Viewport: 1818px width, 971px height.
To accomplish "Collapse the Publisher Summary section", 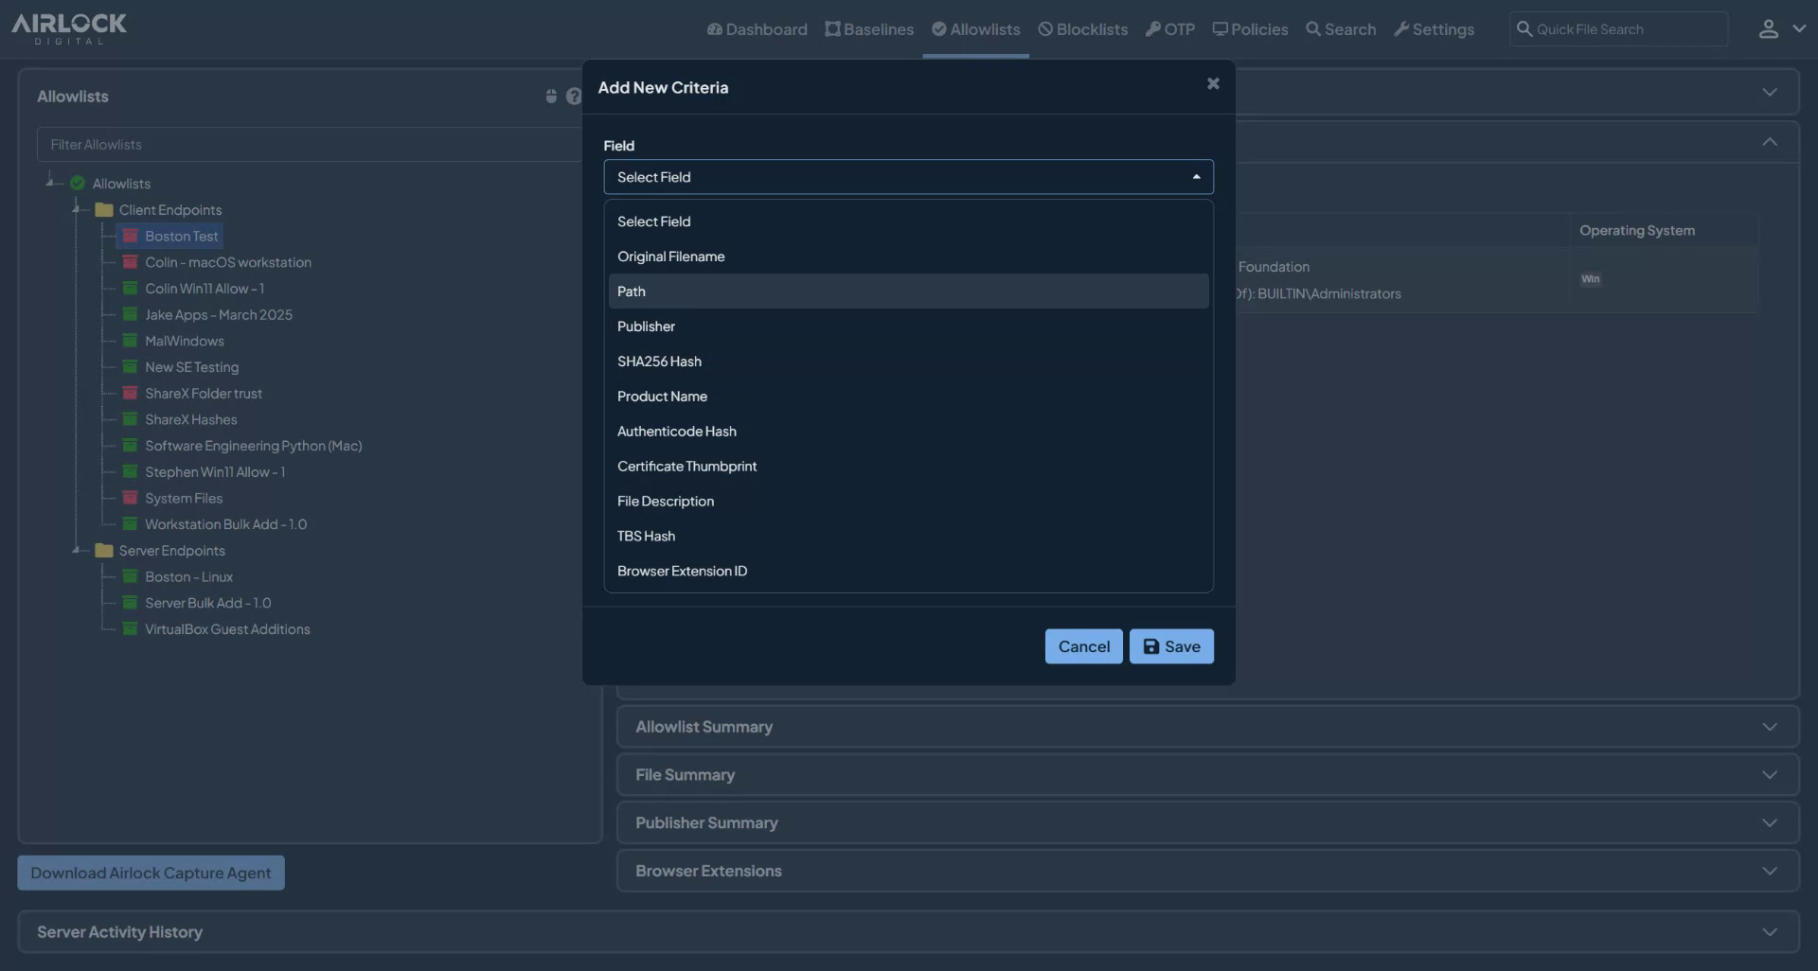I will pos(1770,822).
